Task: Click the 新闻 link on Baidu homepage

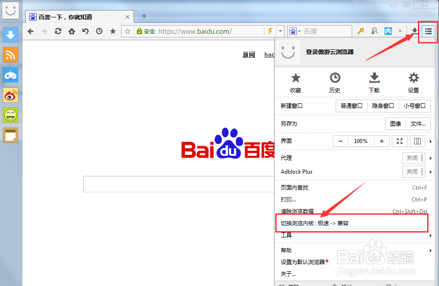Action: coord(248,54)
